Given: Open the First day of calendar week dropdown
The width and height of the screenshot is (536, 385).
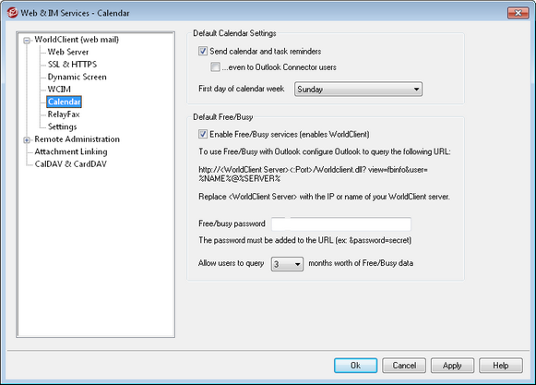Looking at the screenshot, I should coord(358,90).
